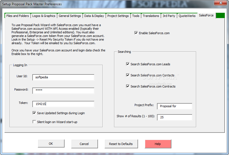
Task: Click the User Id input field
Action: (63, 77)
